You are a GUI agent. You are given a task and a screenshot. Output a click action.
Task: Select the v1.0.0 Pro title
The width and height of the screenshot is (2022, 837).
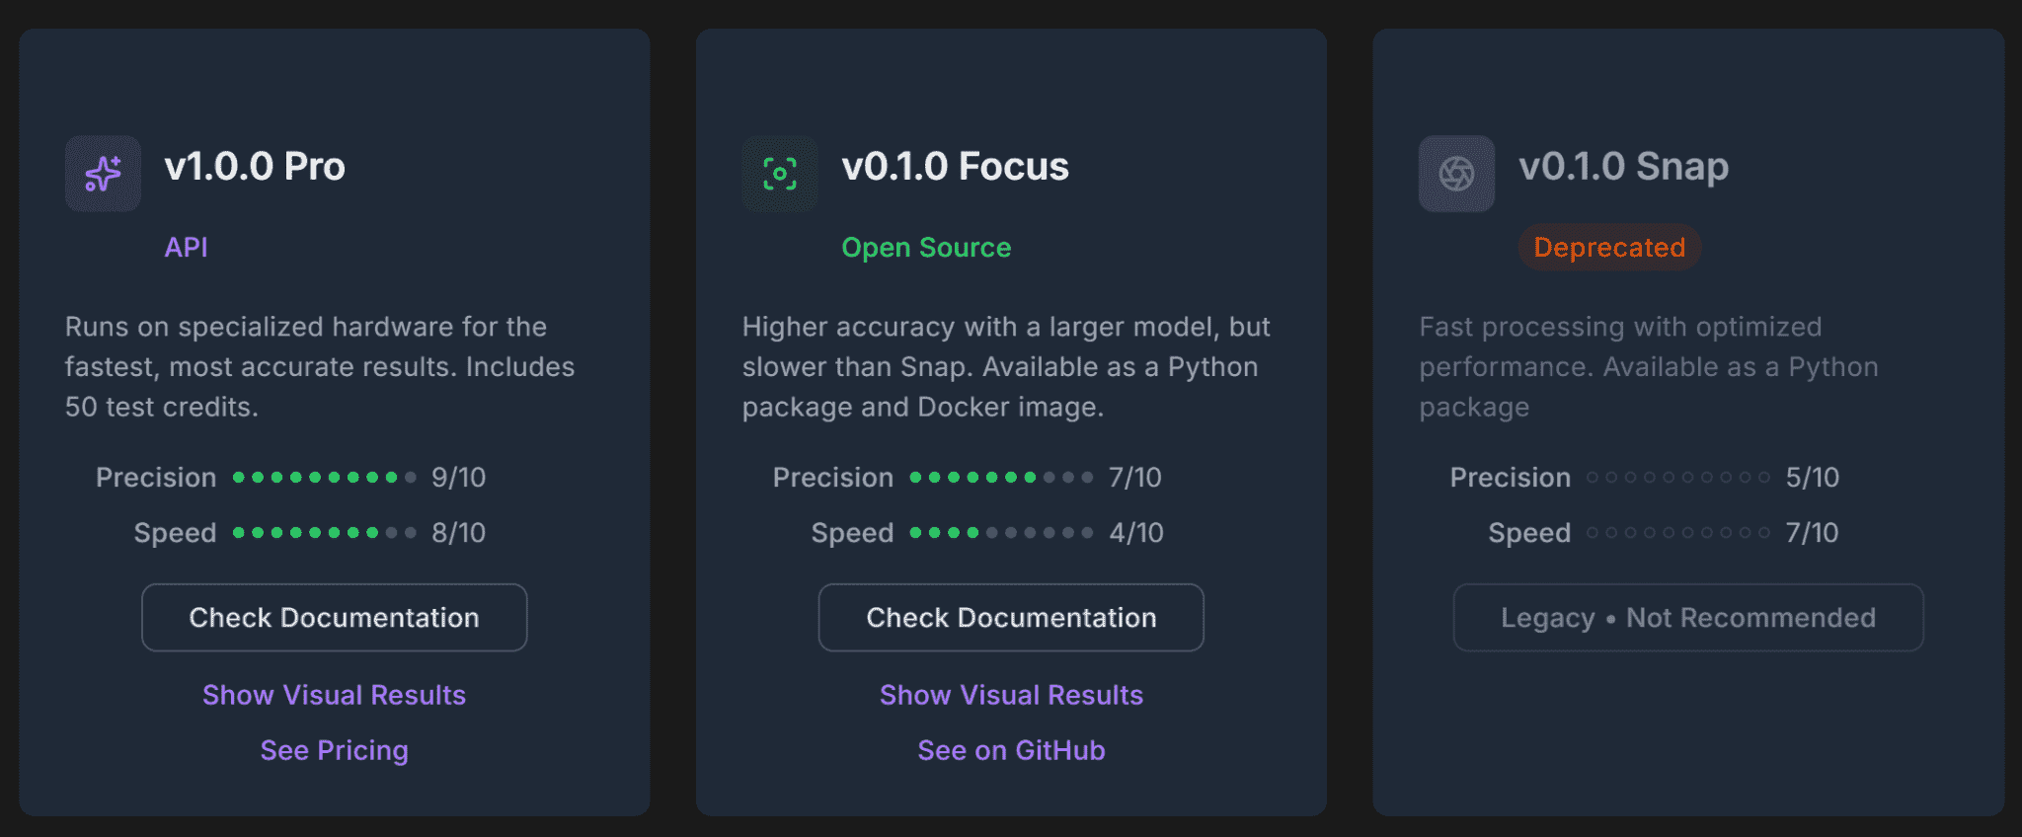click(x=255, y=167)
